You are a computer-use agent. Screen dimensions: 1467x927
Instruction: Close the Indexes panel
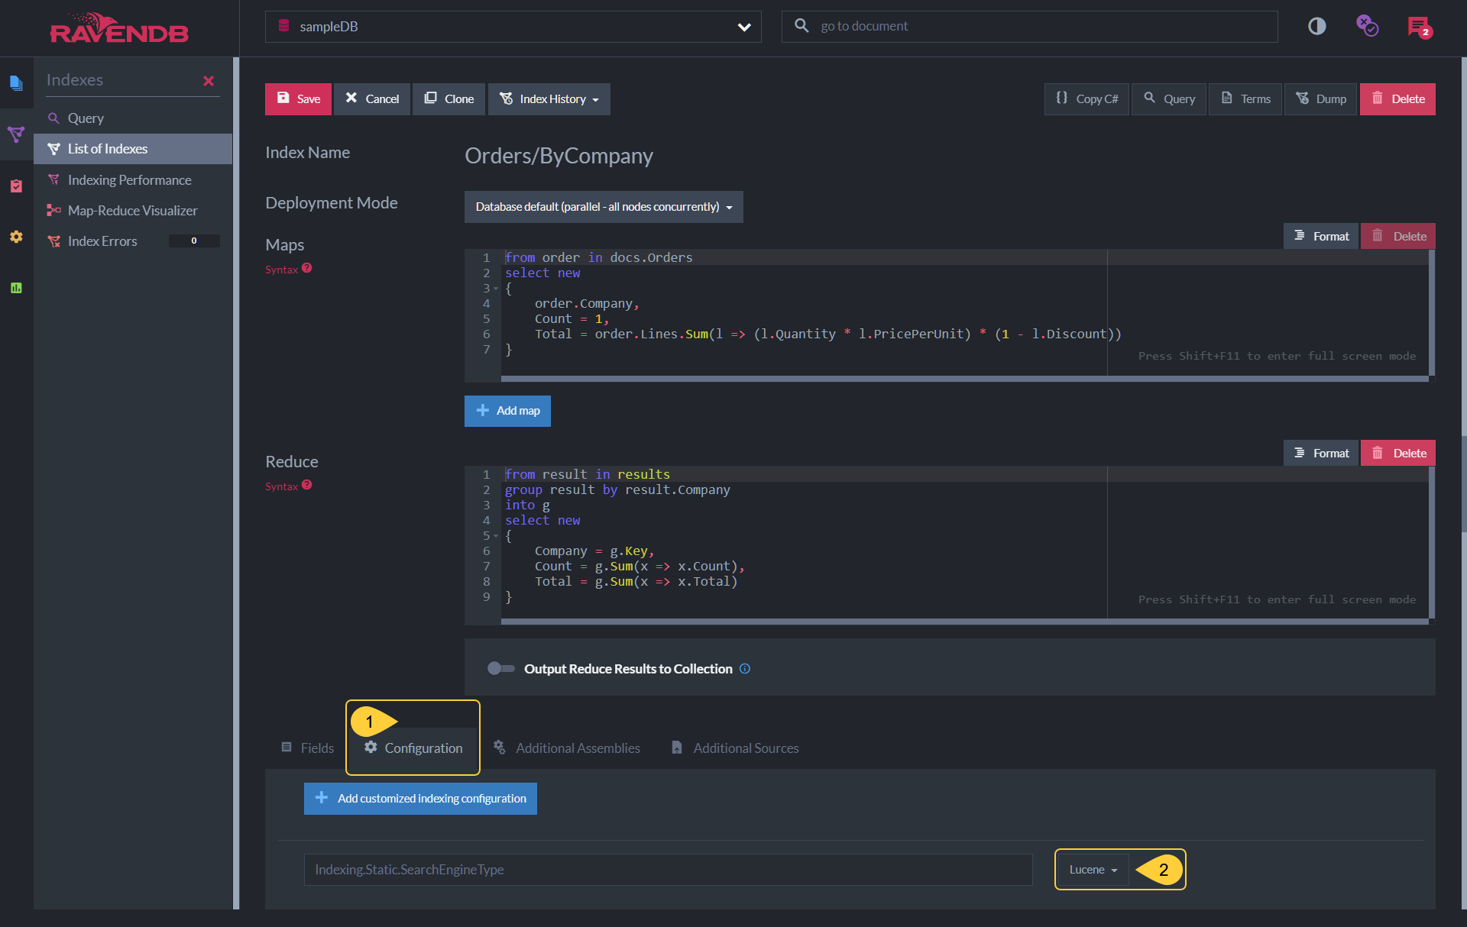209,80
